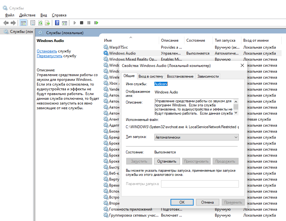
Task: Click the Остановить службу link
Action: pyautogui.click(x=47, y=51)
